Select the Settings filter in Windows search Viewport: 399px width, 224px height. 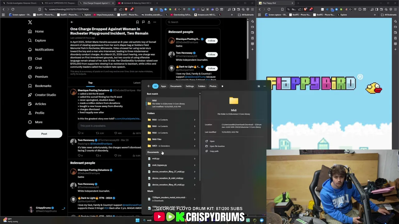tap(190, 86)
